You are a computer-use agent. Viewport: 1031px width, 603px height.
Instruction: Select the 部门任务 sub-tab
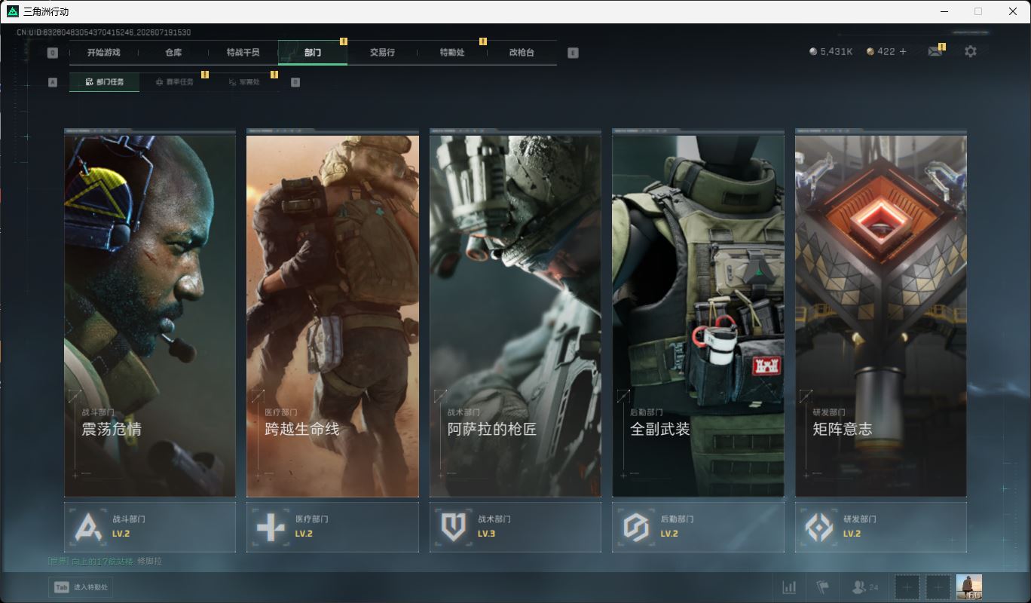(x=104, y=82)
